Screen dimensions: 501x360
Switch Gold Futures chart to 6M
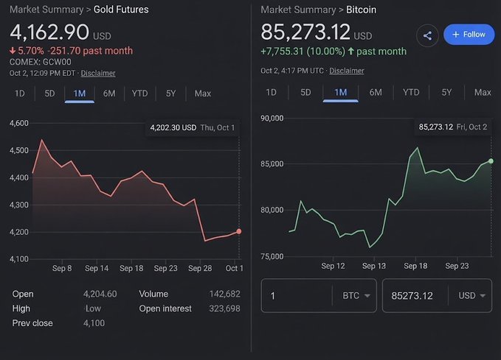tap(109, 93)
